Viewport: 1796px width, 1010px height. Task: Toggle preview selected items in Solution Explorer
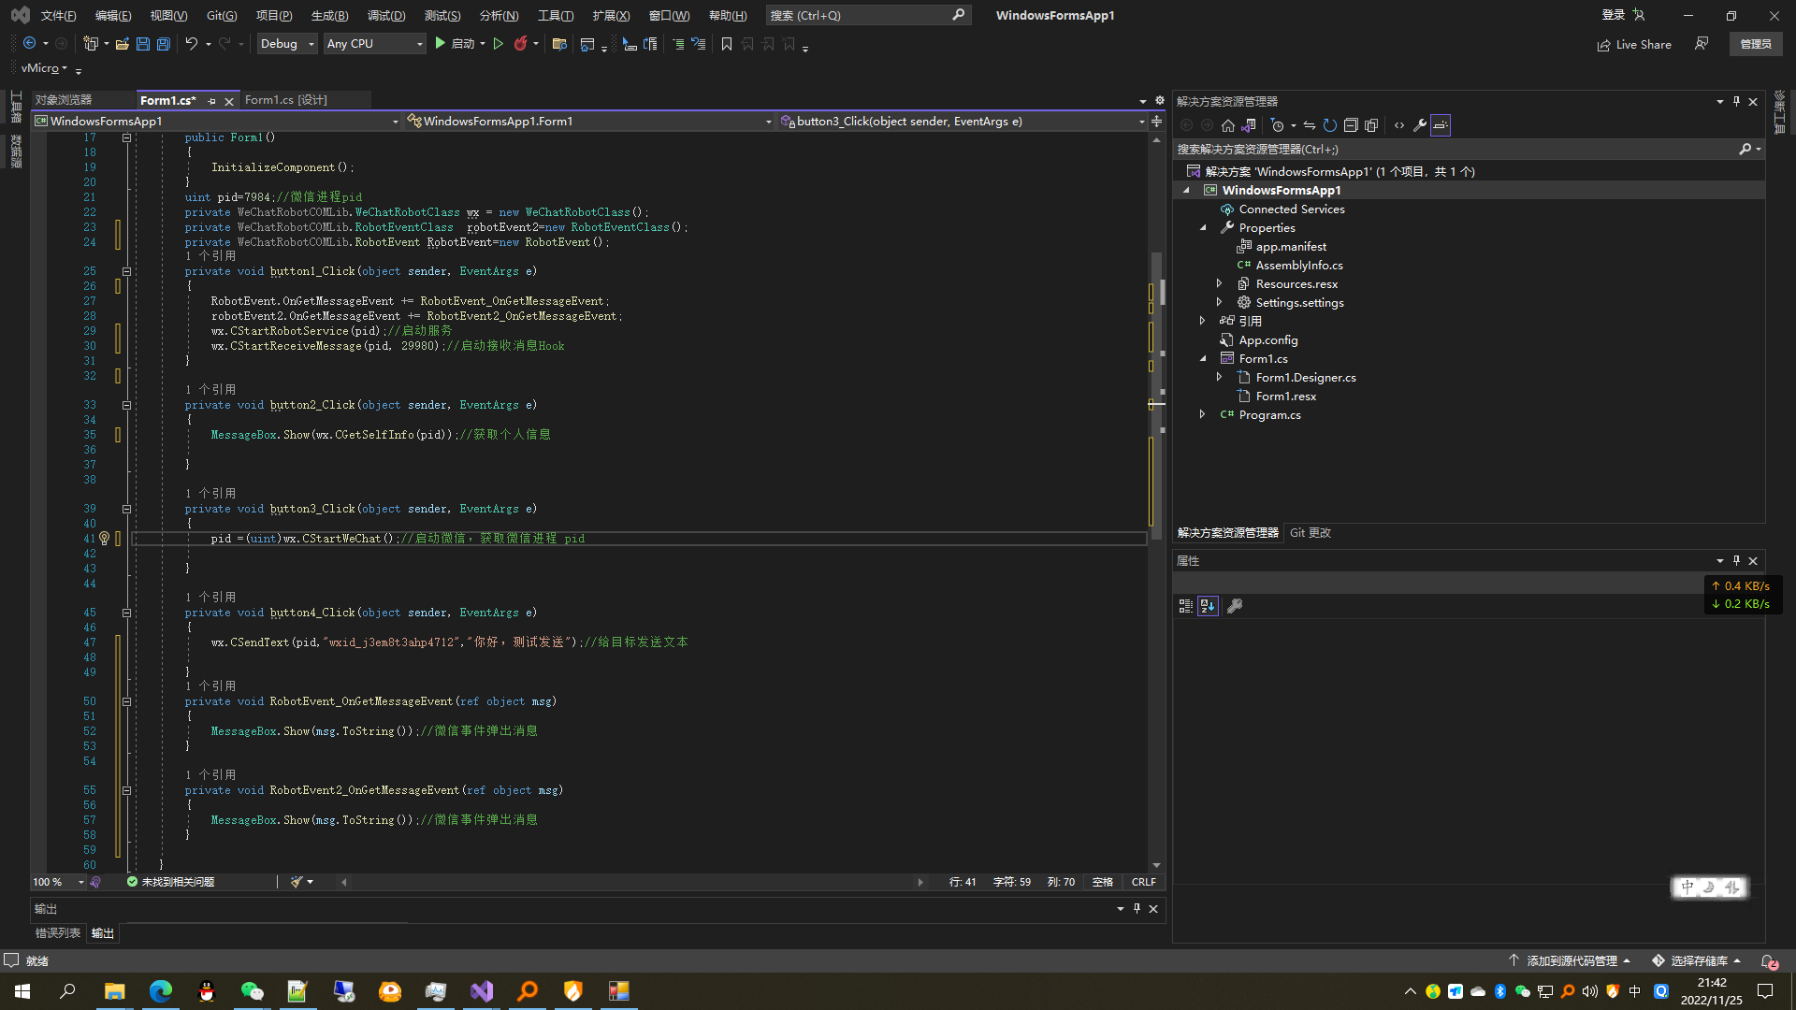click(x=1441, y=125)
